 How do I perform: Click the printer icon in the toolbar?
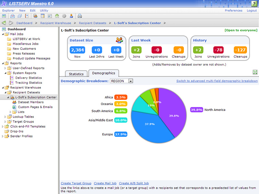(x=80, y=16)
